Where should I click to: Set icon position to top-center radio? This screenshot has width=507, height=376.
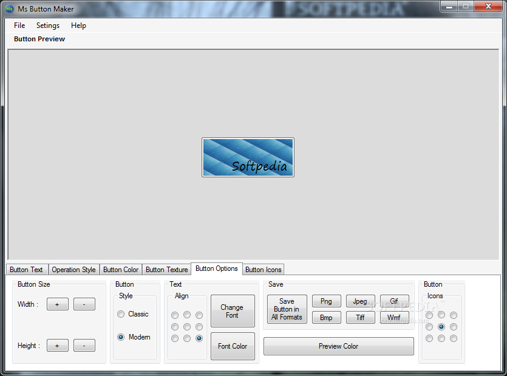click(x=441, y=315)
